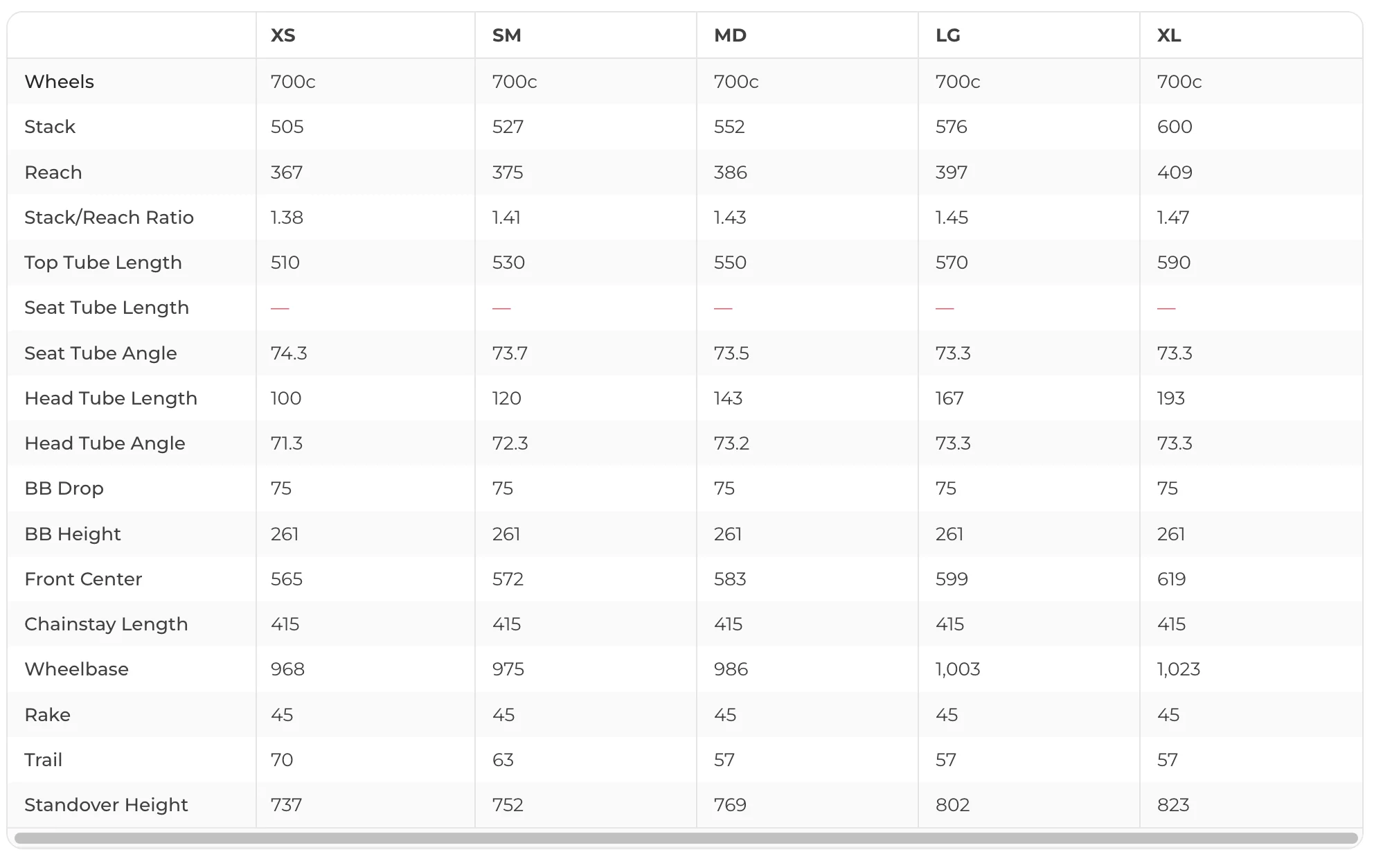Click the Head Tube Length value 167

[949, 398]
